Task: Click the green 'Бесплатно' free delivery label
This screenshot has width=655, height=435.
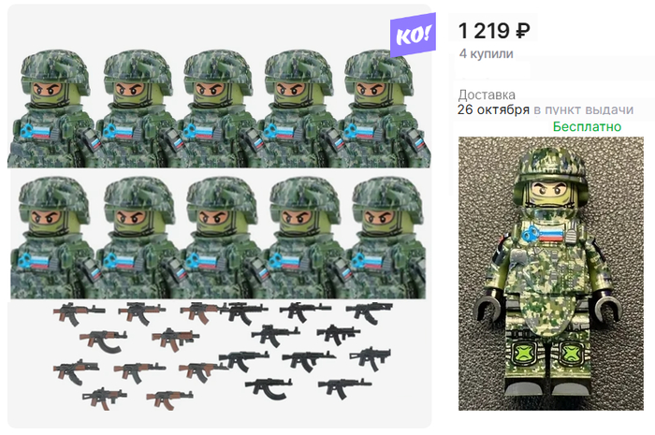Action: click(587, 126)
